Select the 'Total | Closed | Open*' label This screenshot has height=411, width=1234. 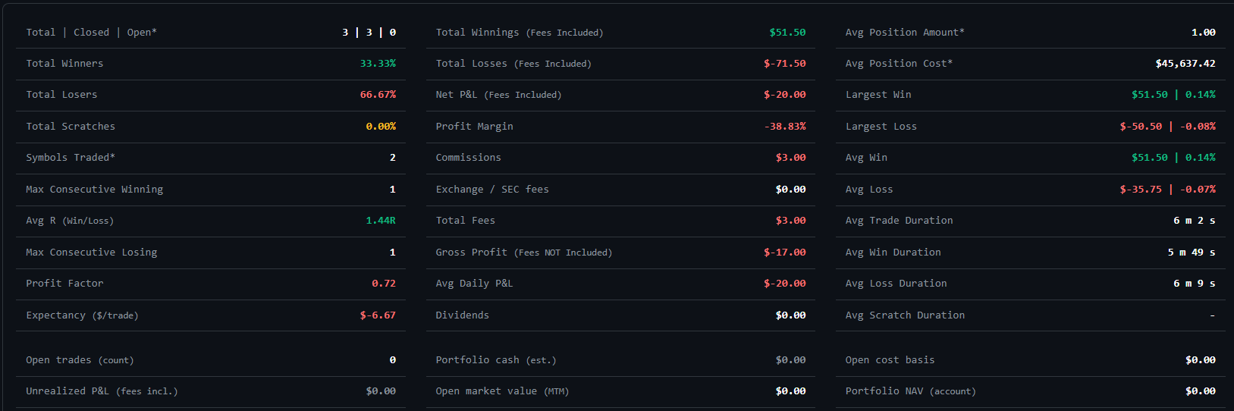[x=91, y=32]
